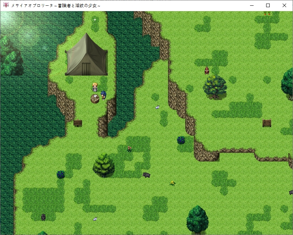Select the blonde-haired character below the tent
293x235 pixels.
pyautogui.click(x=95, y=87)
